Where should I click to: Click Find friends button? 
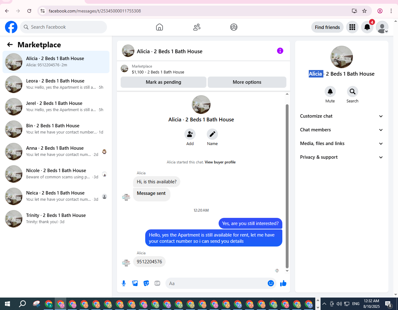[327, 27]
